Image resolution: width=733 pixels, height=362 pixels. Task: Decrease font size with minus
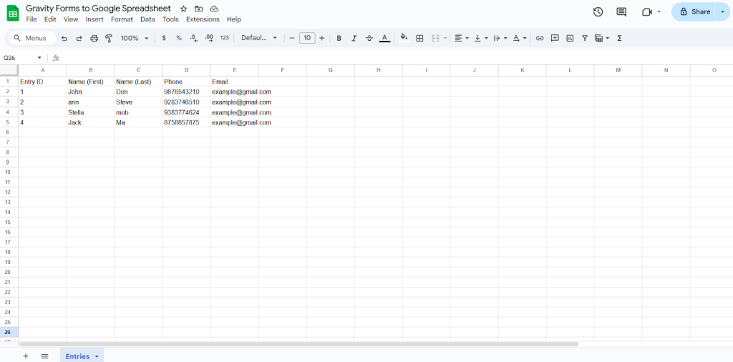[x=292, y=39]
